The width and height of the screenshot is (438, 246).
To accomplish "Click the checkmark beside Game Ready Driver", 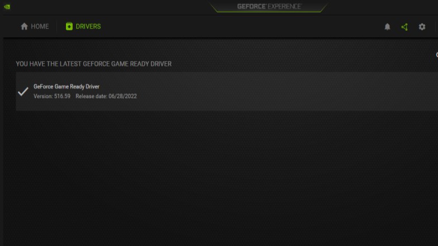I will [23, 91].
